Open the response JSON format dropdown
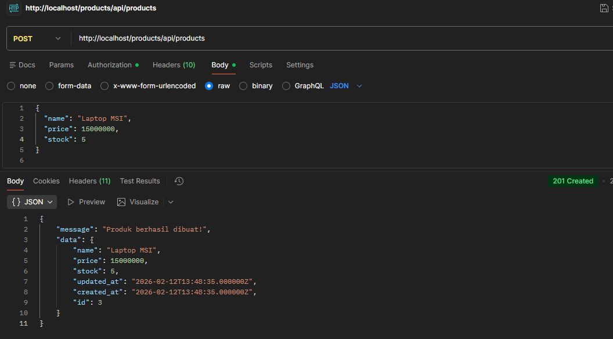 [x=33, y=202]
